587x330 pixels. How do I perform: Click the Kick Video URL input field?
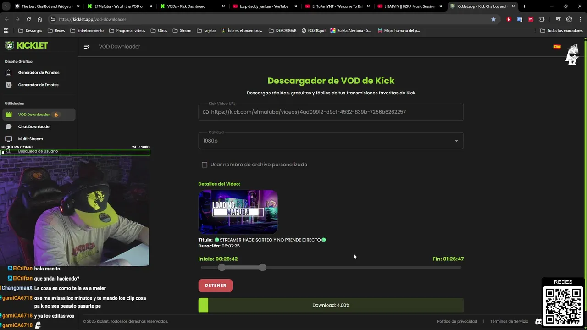(331, 112)
